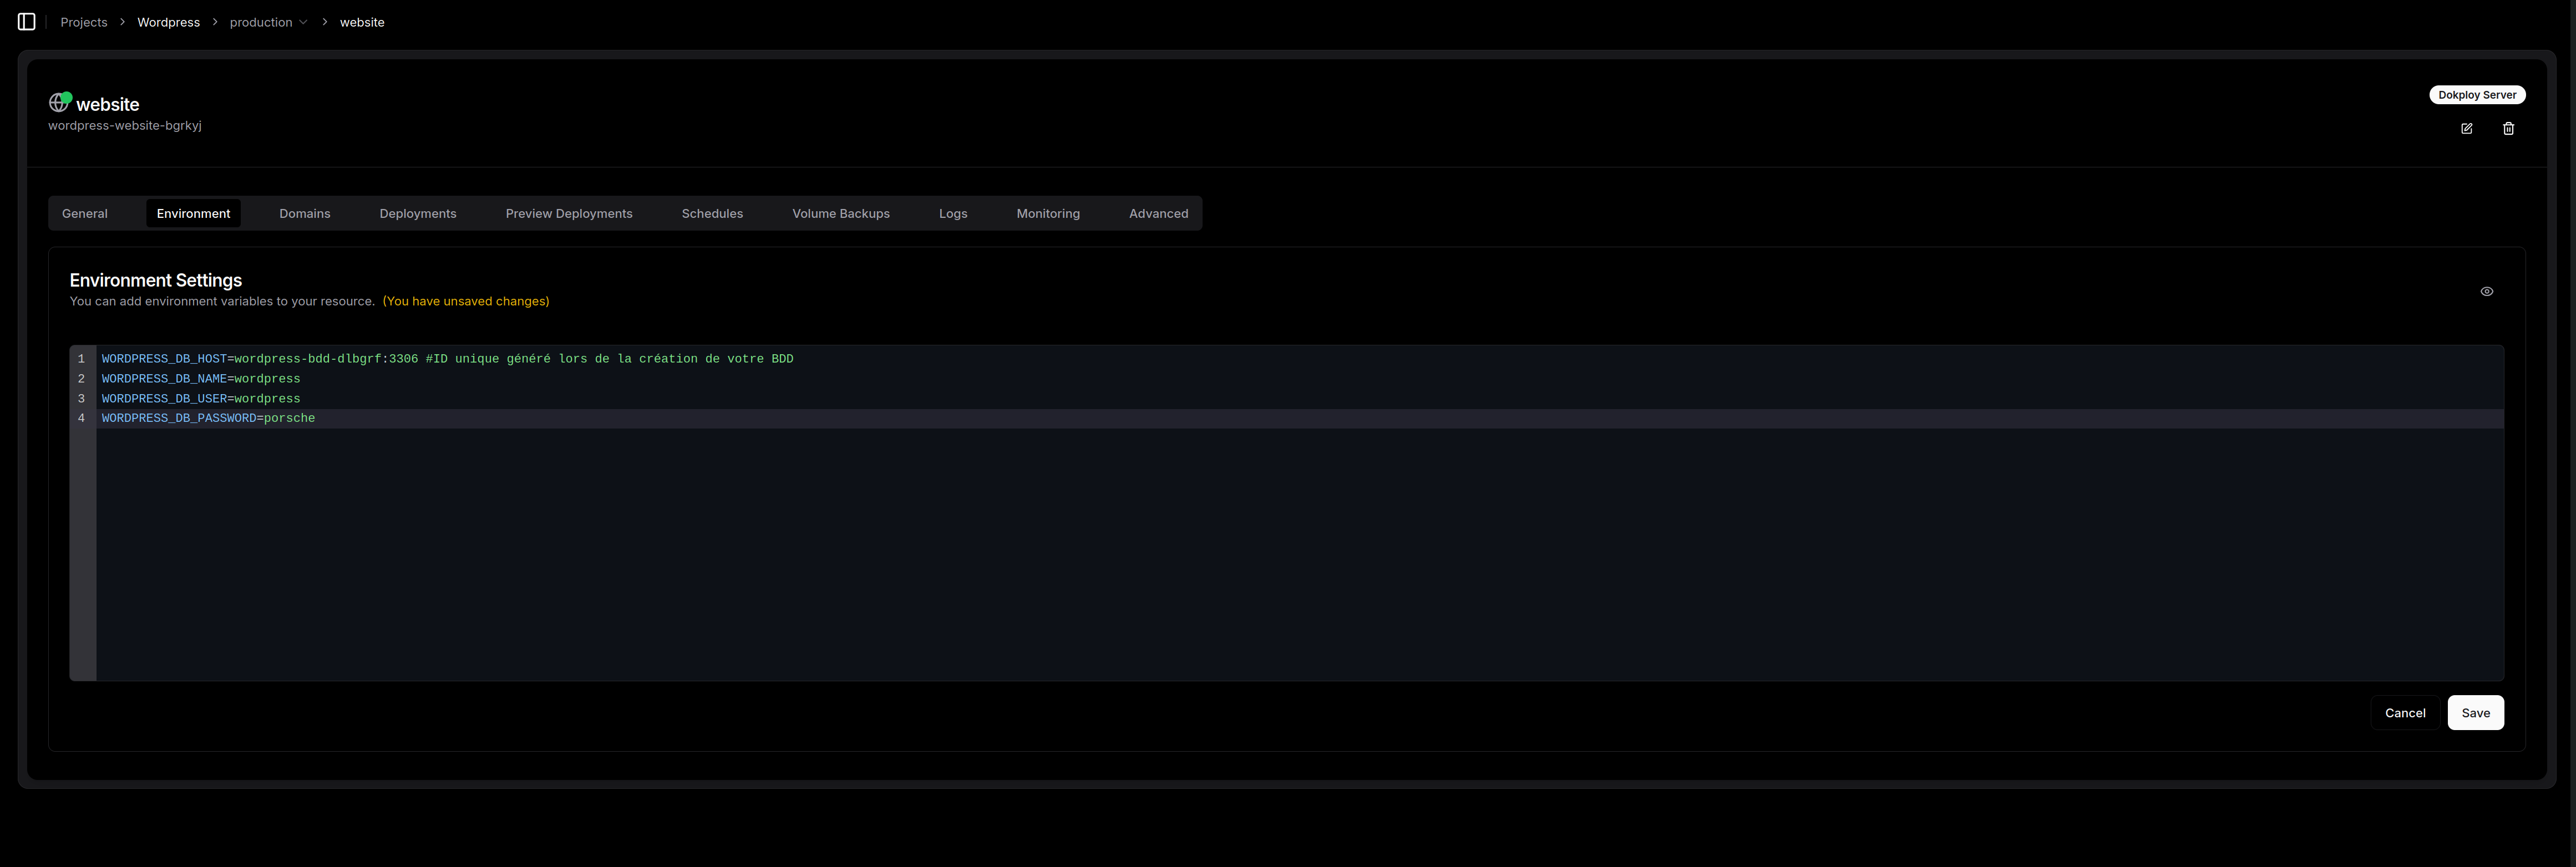Save the environment settings

[x=2475, y=713]
